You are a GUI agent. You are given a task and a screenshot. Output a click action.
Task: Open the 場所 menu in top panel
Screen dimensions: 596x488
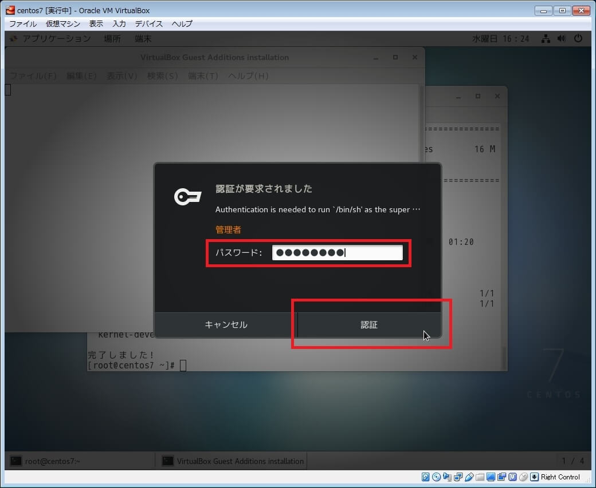click(112, 38)
